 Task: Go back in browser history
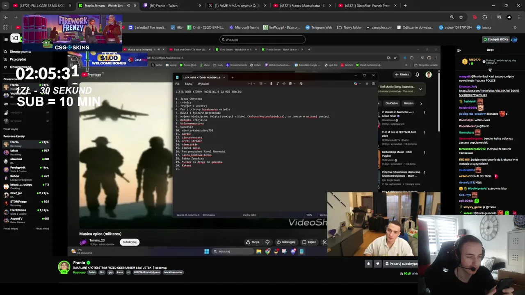coord(6,17)
